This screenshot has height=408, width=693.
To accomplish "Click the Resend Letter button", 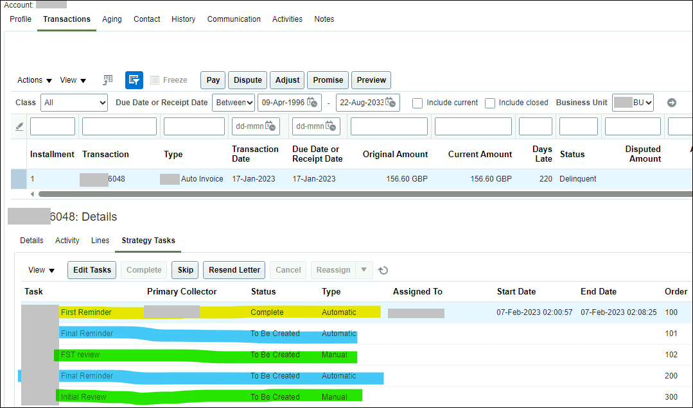I will click(x=234, y=270).
